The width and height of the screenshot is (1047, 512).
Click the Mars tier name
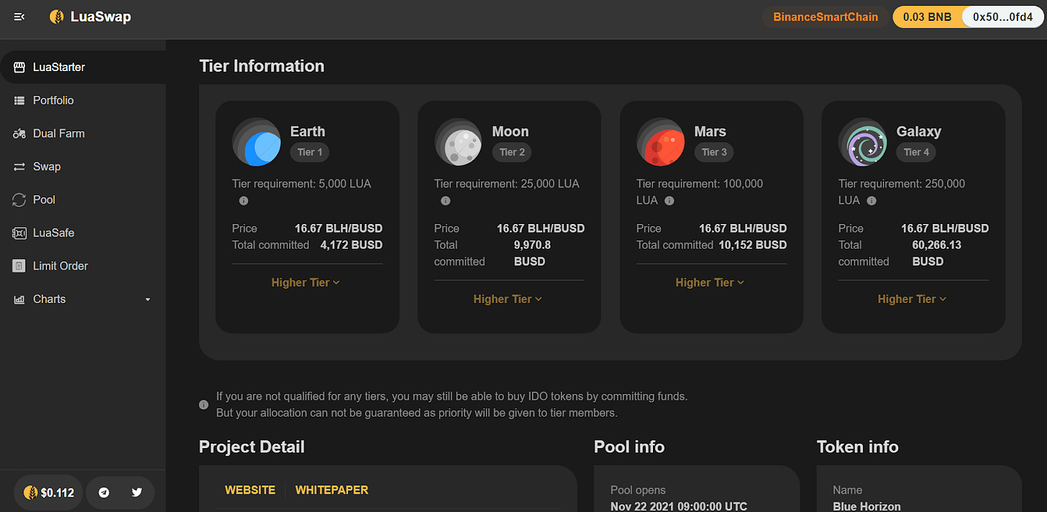tap(710, 131)
